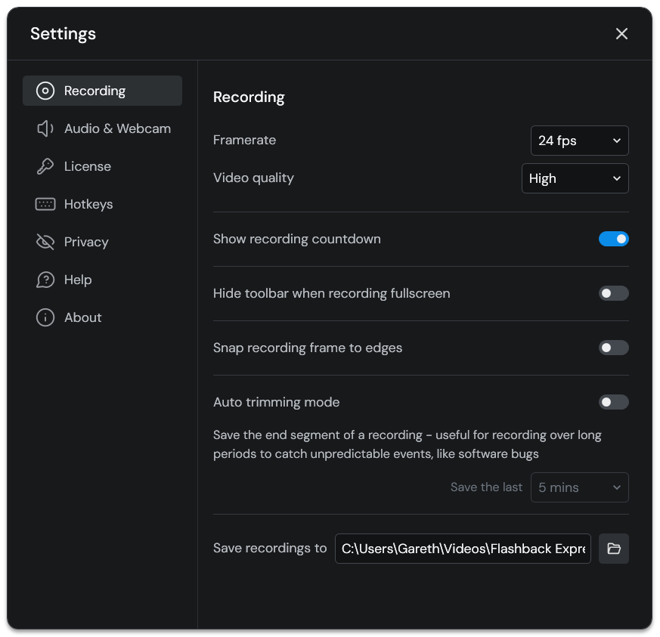Turn on Snap recording frame to edges
The width and height of the screenshot is (660, 637).
pos(613,348)
